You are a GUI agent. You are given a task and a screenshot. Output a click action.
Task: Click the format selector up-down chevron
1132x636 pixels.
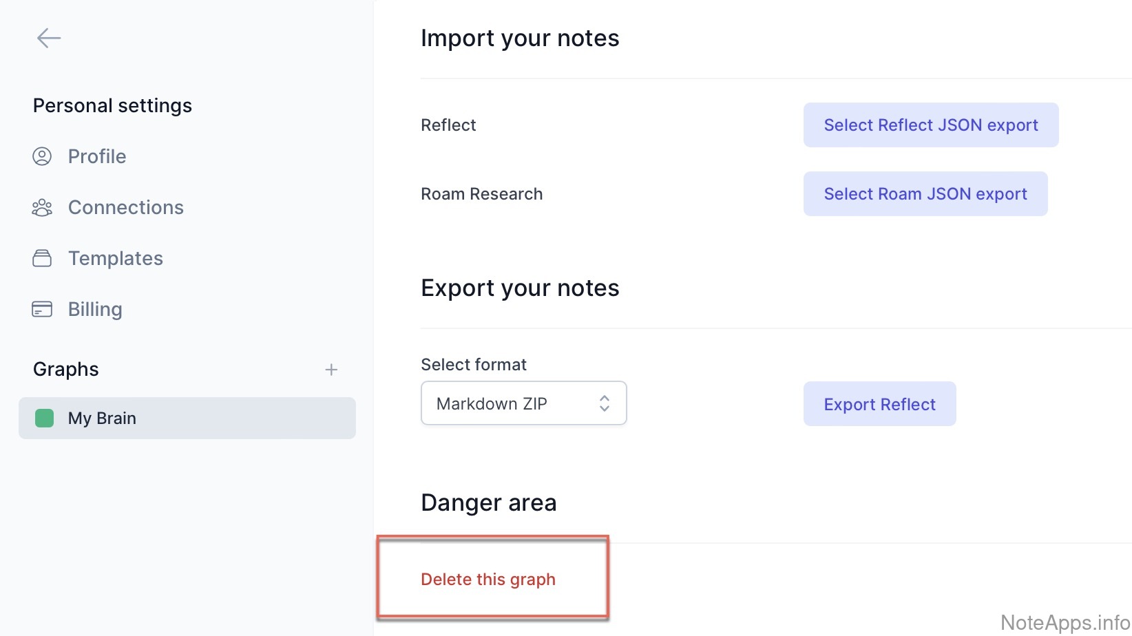click(605, 403)
